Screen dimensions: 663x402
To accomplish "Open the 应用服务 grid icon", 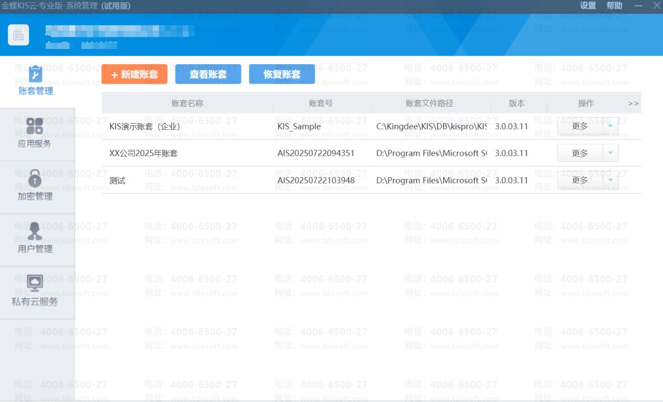I will (35, 126).
